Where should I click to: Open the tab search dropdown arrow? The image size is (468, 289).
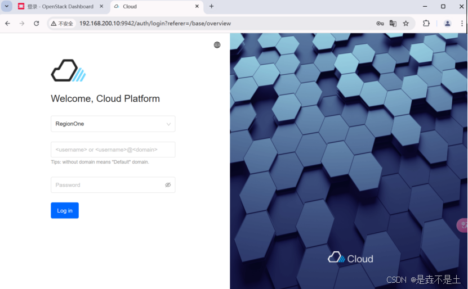point(7,6)
